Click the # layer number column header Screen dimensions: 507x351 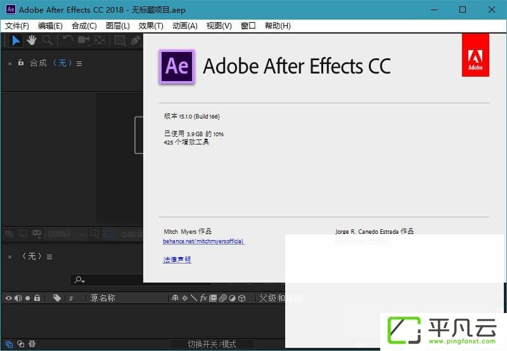71,298
